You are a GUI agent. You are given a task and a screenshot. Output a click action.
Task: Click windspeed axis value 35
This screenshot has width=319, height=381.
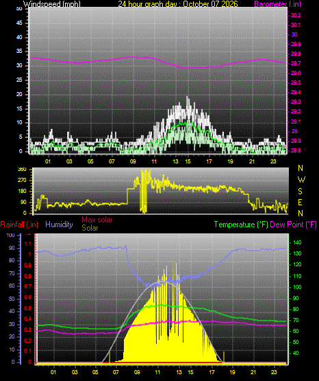pos(19,51)
